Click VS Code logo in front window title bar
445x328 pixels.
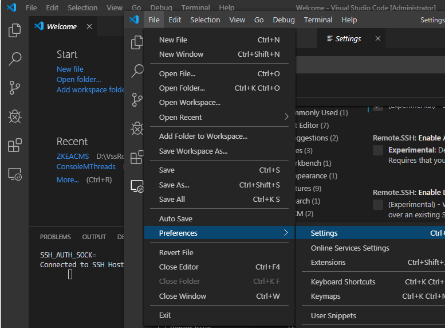click(x=134, y=19)
